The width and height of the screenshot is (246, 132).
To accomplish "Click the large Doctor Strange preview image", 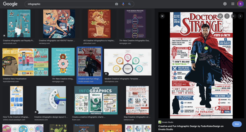I will click(x=201, y=65).
